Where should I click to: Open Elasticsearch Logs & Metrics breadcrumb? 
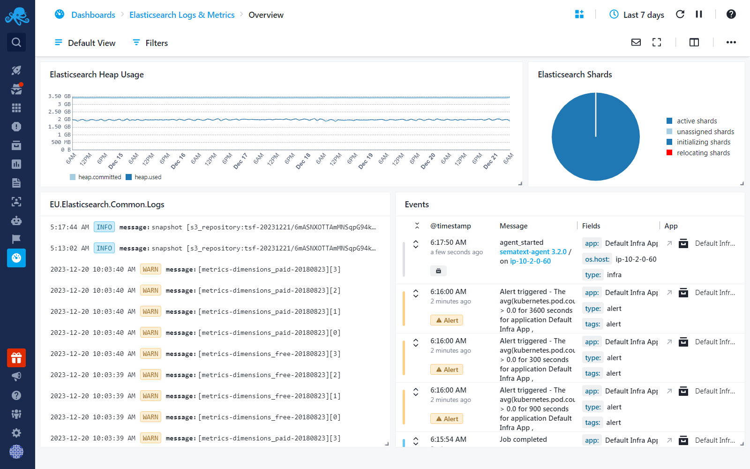(182, 15)
